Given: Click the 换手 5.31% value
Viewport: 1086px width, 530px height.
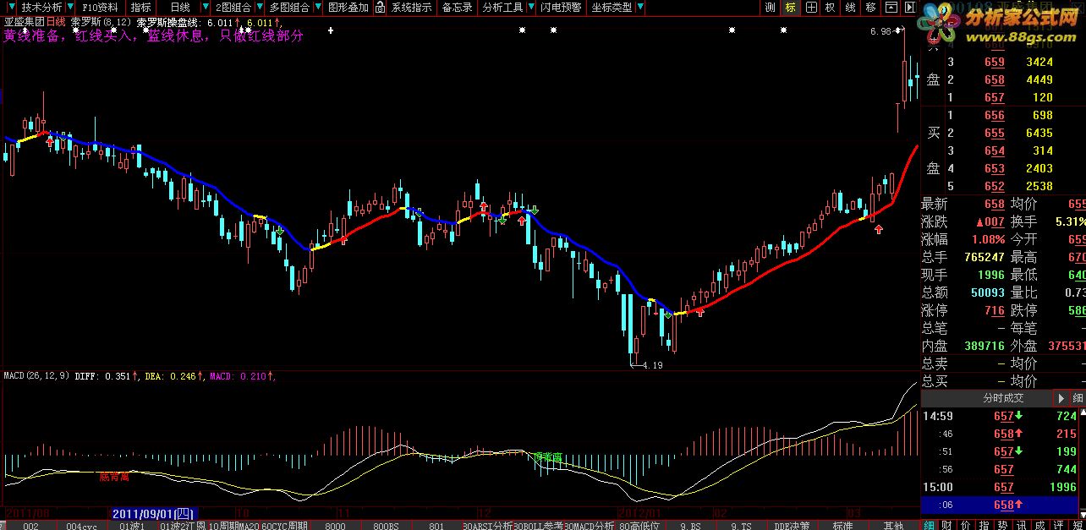Looking at the screenshot, I should (1069, 221).
